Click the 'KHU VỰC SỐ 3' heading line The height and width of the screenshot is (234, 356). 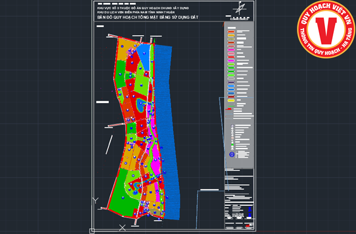(144, 8)
